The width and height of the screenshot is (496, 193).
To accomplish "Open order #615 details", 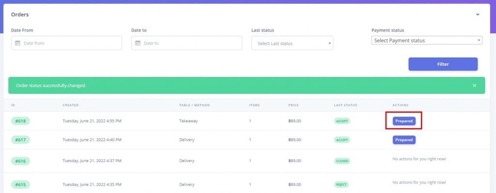I will [x=20, y=184].
